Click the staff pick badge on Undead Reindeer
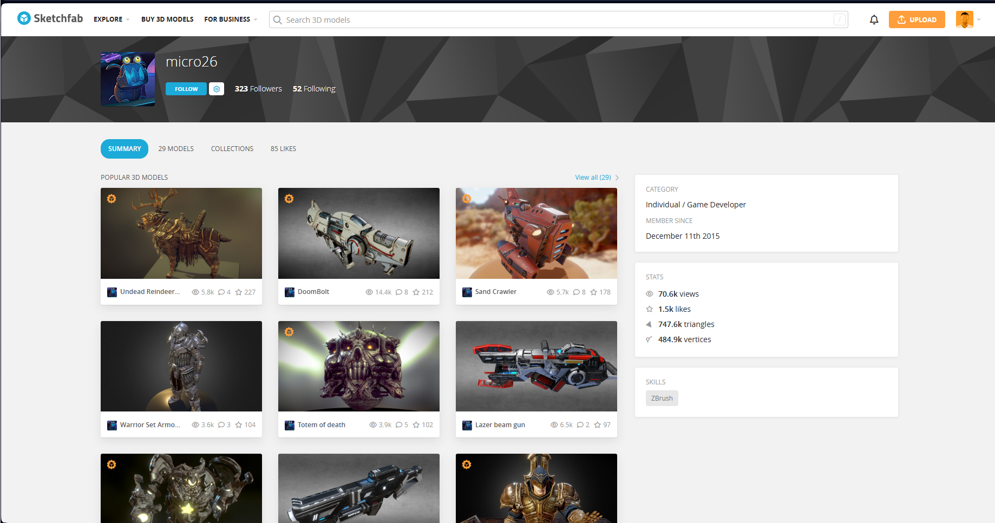The width and height of the screenshot is (995, 523). click(x=112, y=199)
